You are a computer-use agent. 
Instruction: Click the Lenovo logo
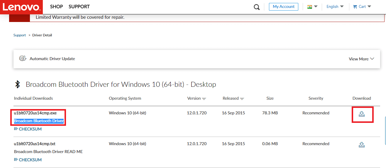point(21,7)
